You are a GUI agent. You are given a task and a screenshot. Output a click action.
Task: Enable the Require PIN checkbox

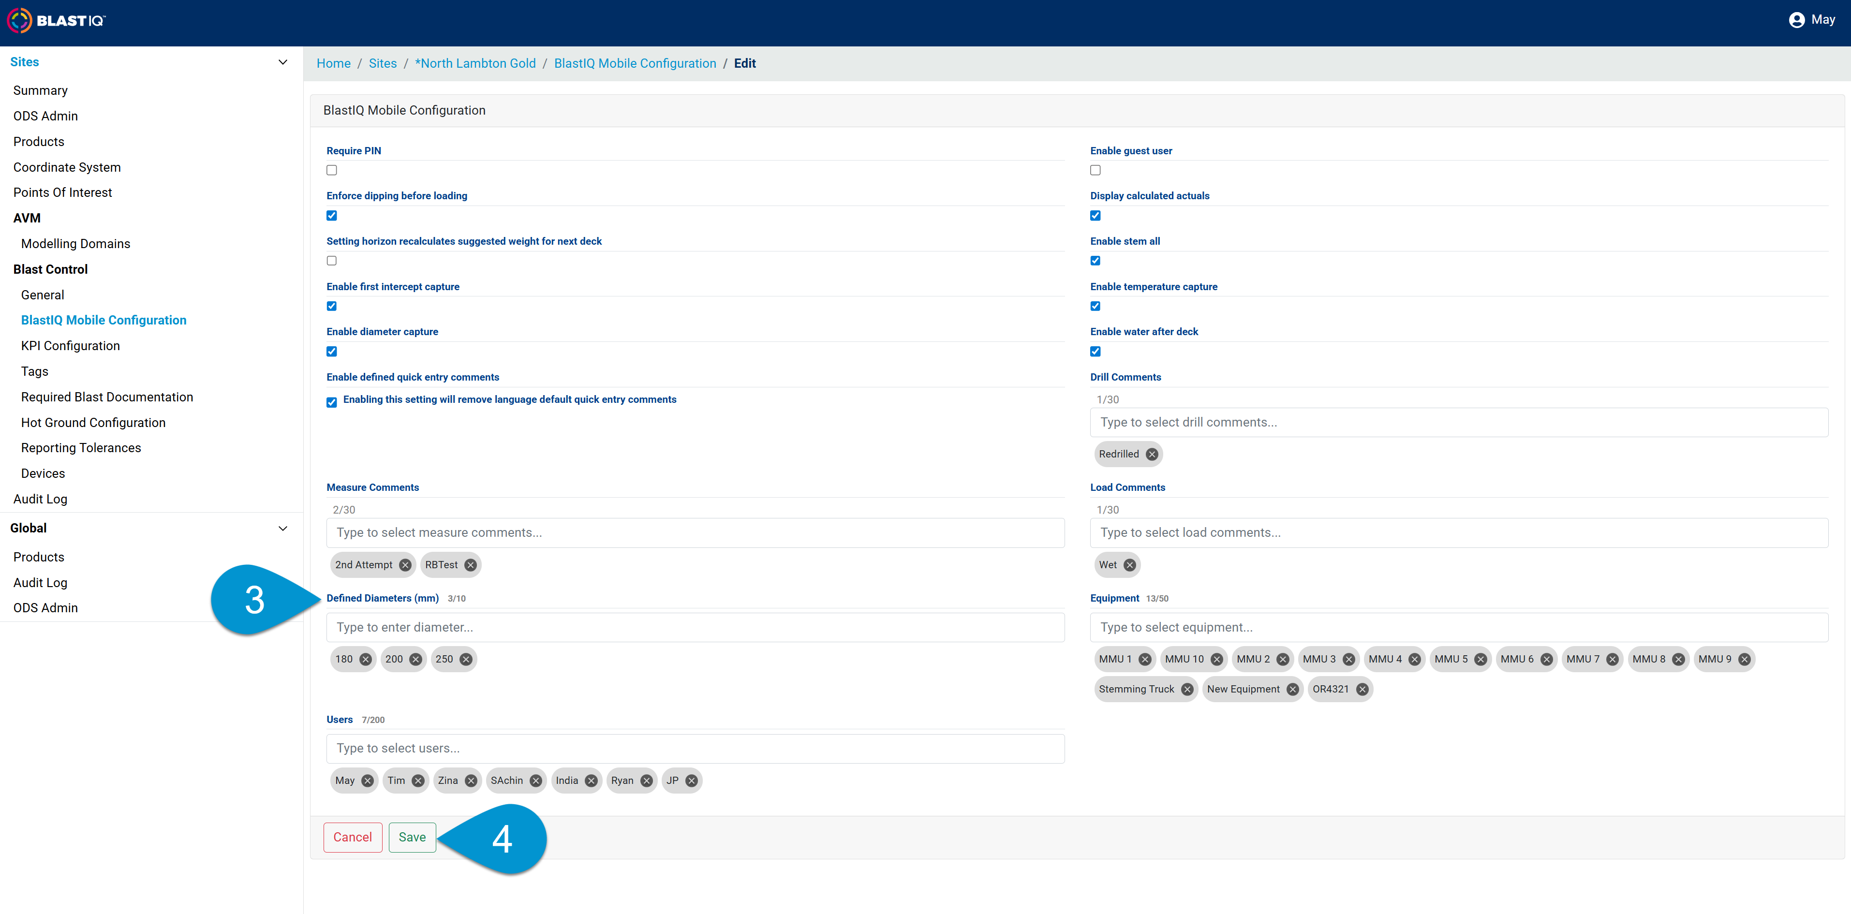click(x=331, y=170)
